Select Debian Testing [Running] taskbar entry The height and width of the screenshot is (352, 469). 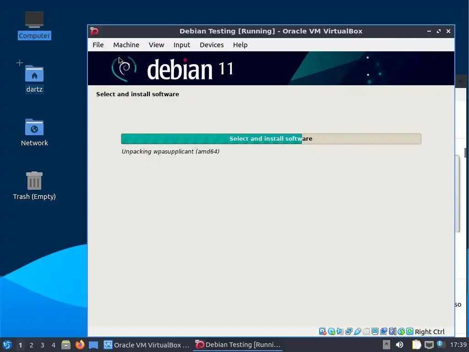[x=238, y=345]
